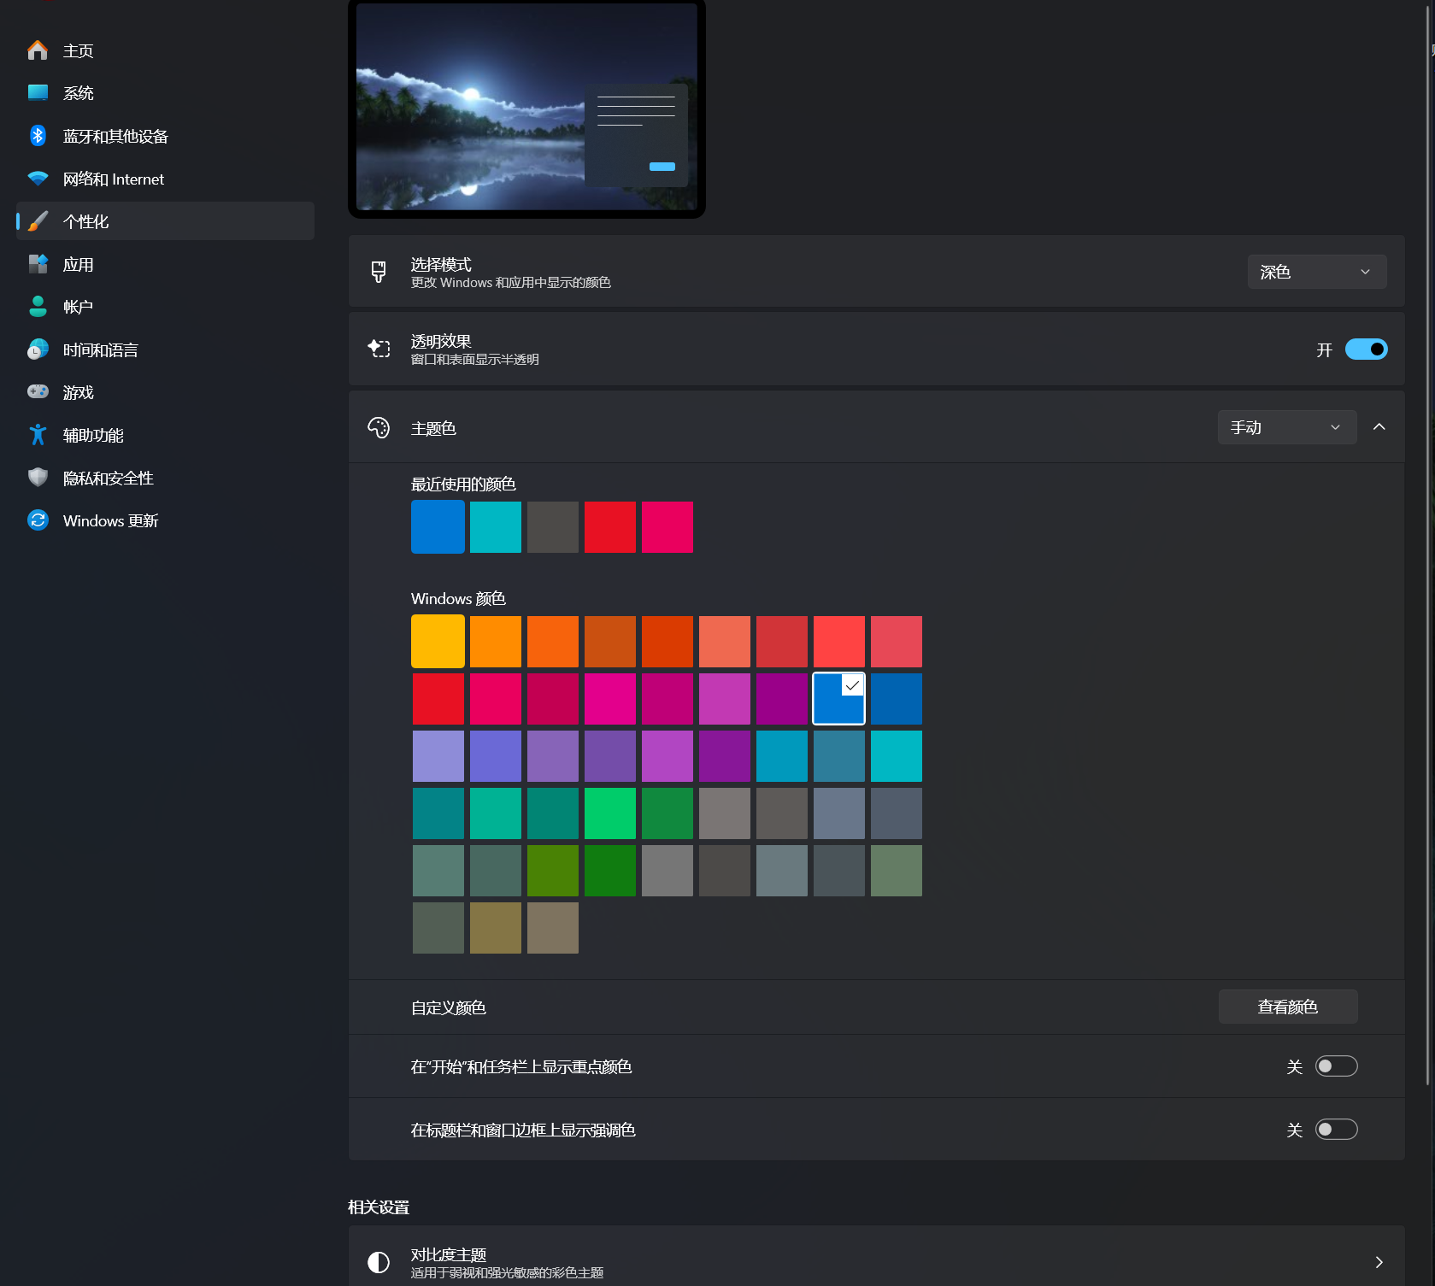This screenshot has height=1286, width=1435.
Task: Click the palette icon beside 主题色
Action: point(379,427)
